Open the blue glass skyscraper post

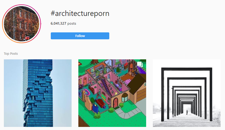tap(38, 93)
